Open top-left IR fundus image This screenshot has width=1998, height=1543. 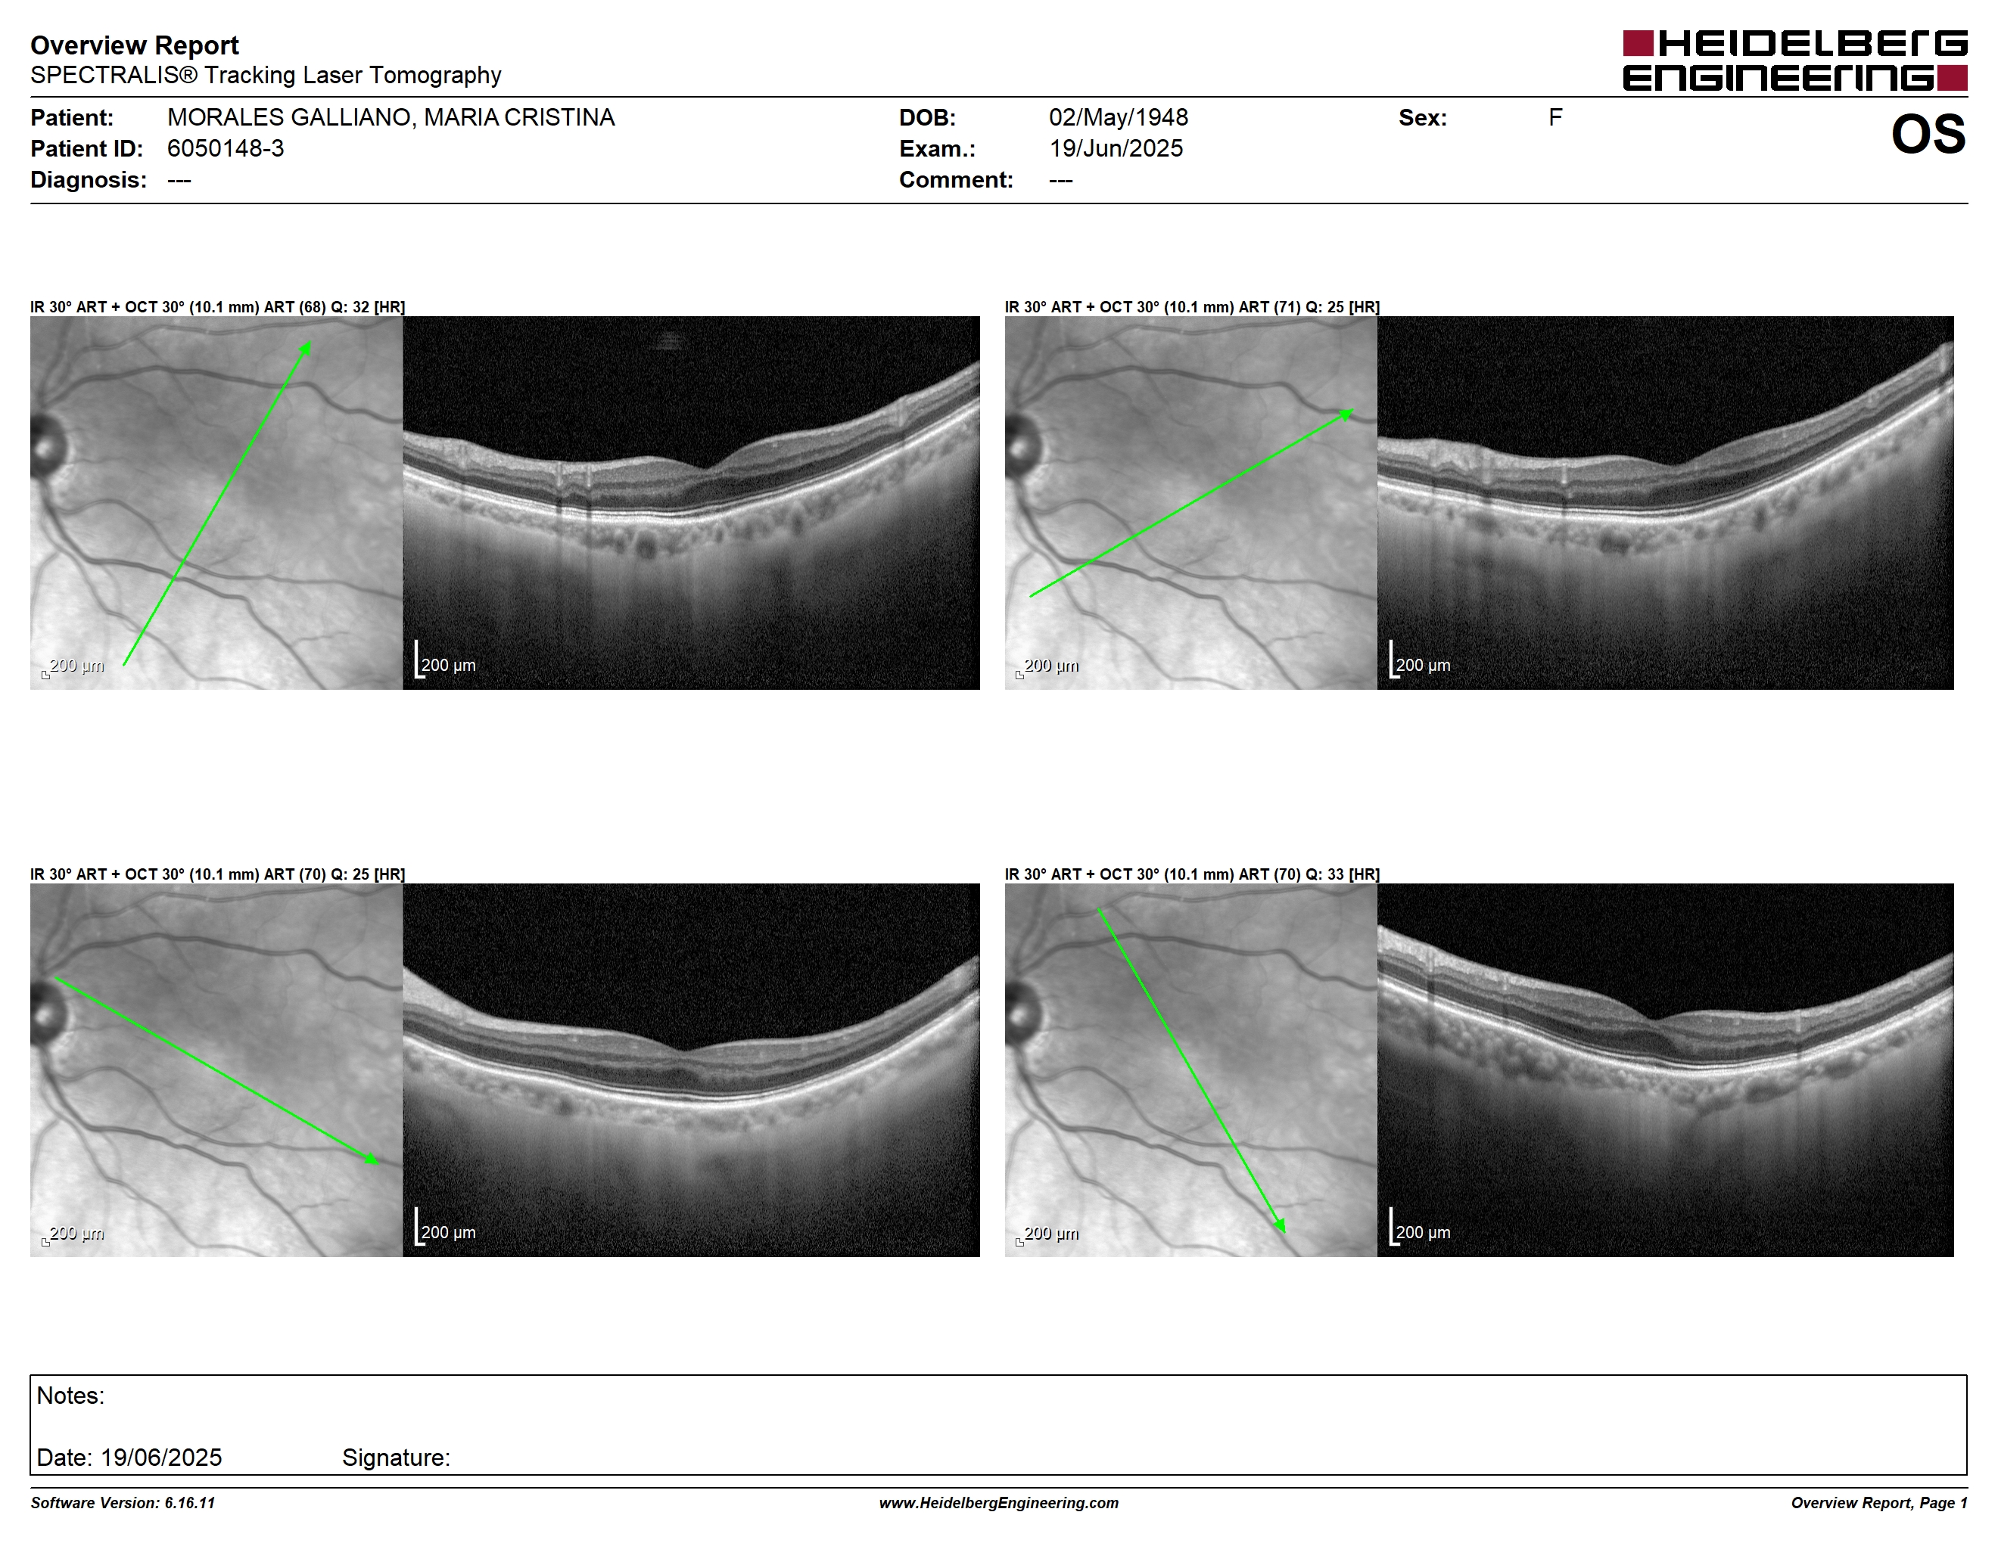click(x=216, y=503)
